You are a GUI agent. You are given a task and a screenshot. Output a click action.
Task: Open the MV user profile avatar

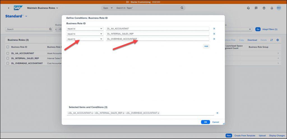point(279,8)
